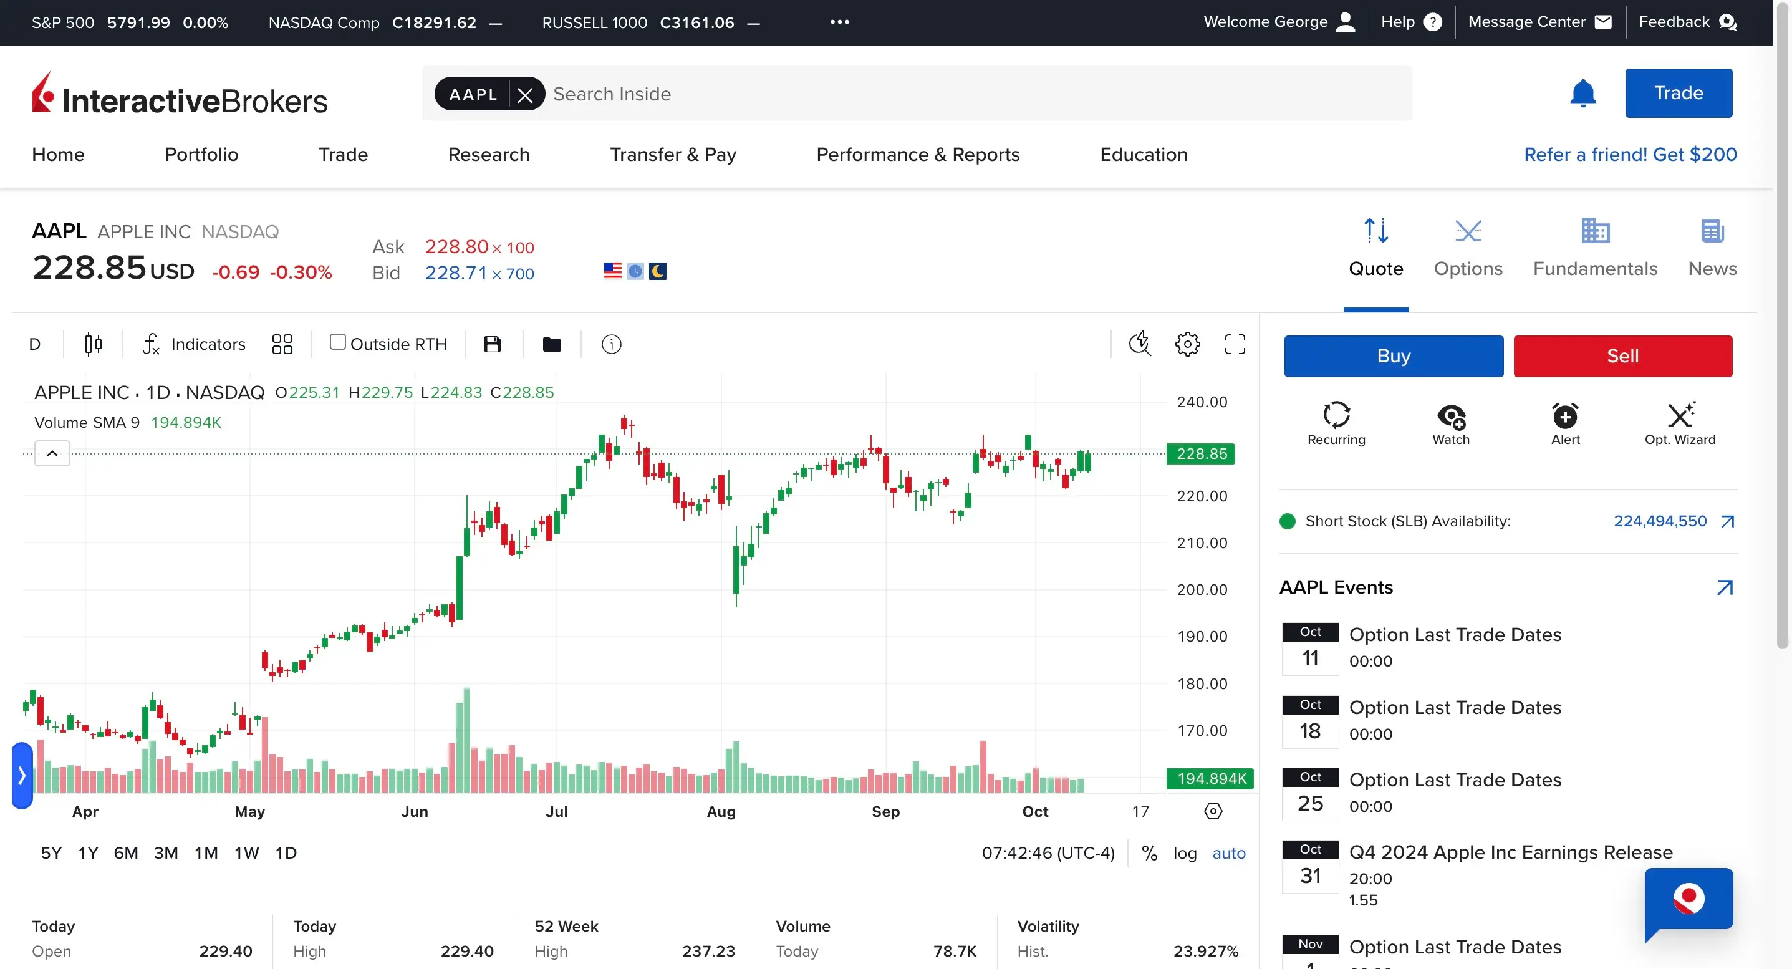Click the red Sell button
The image size is (1792, 969).
coord(1622,356)
